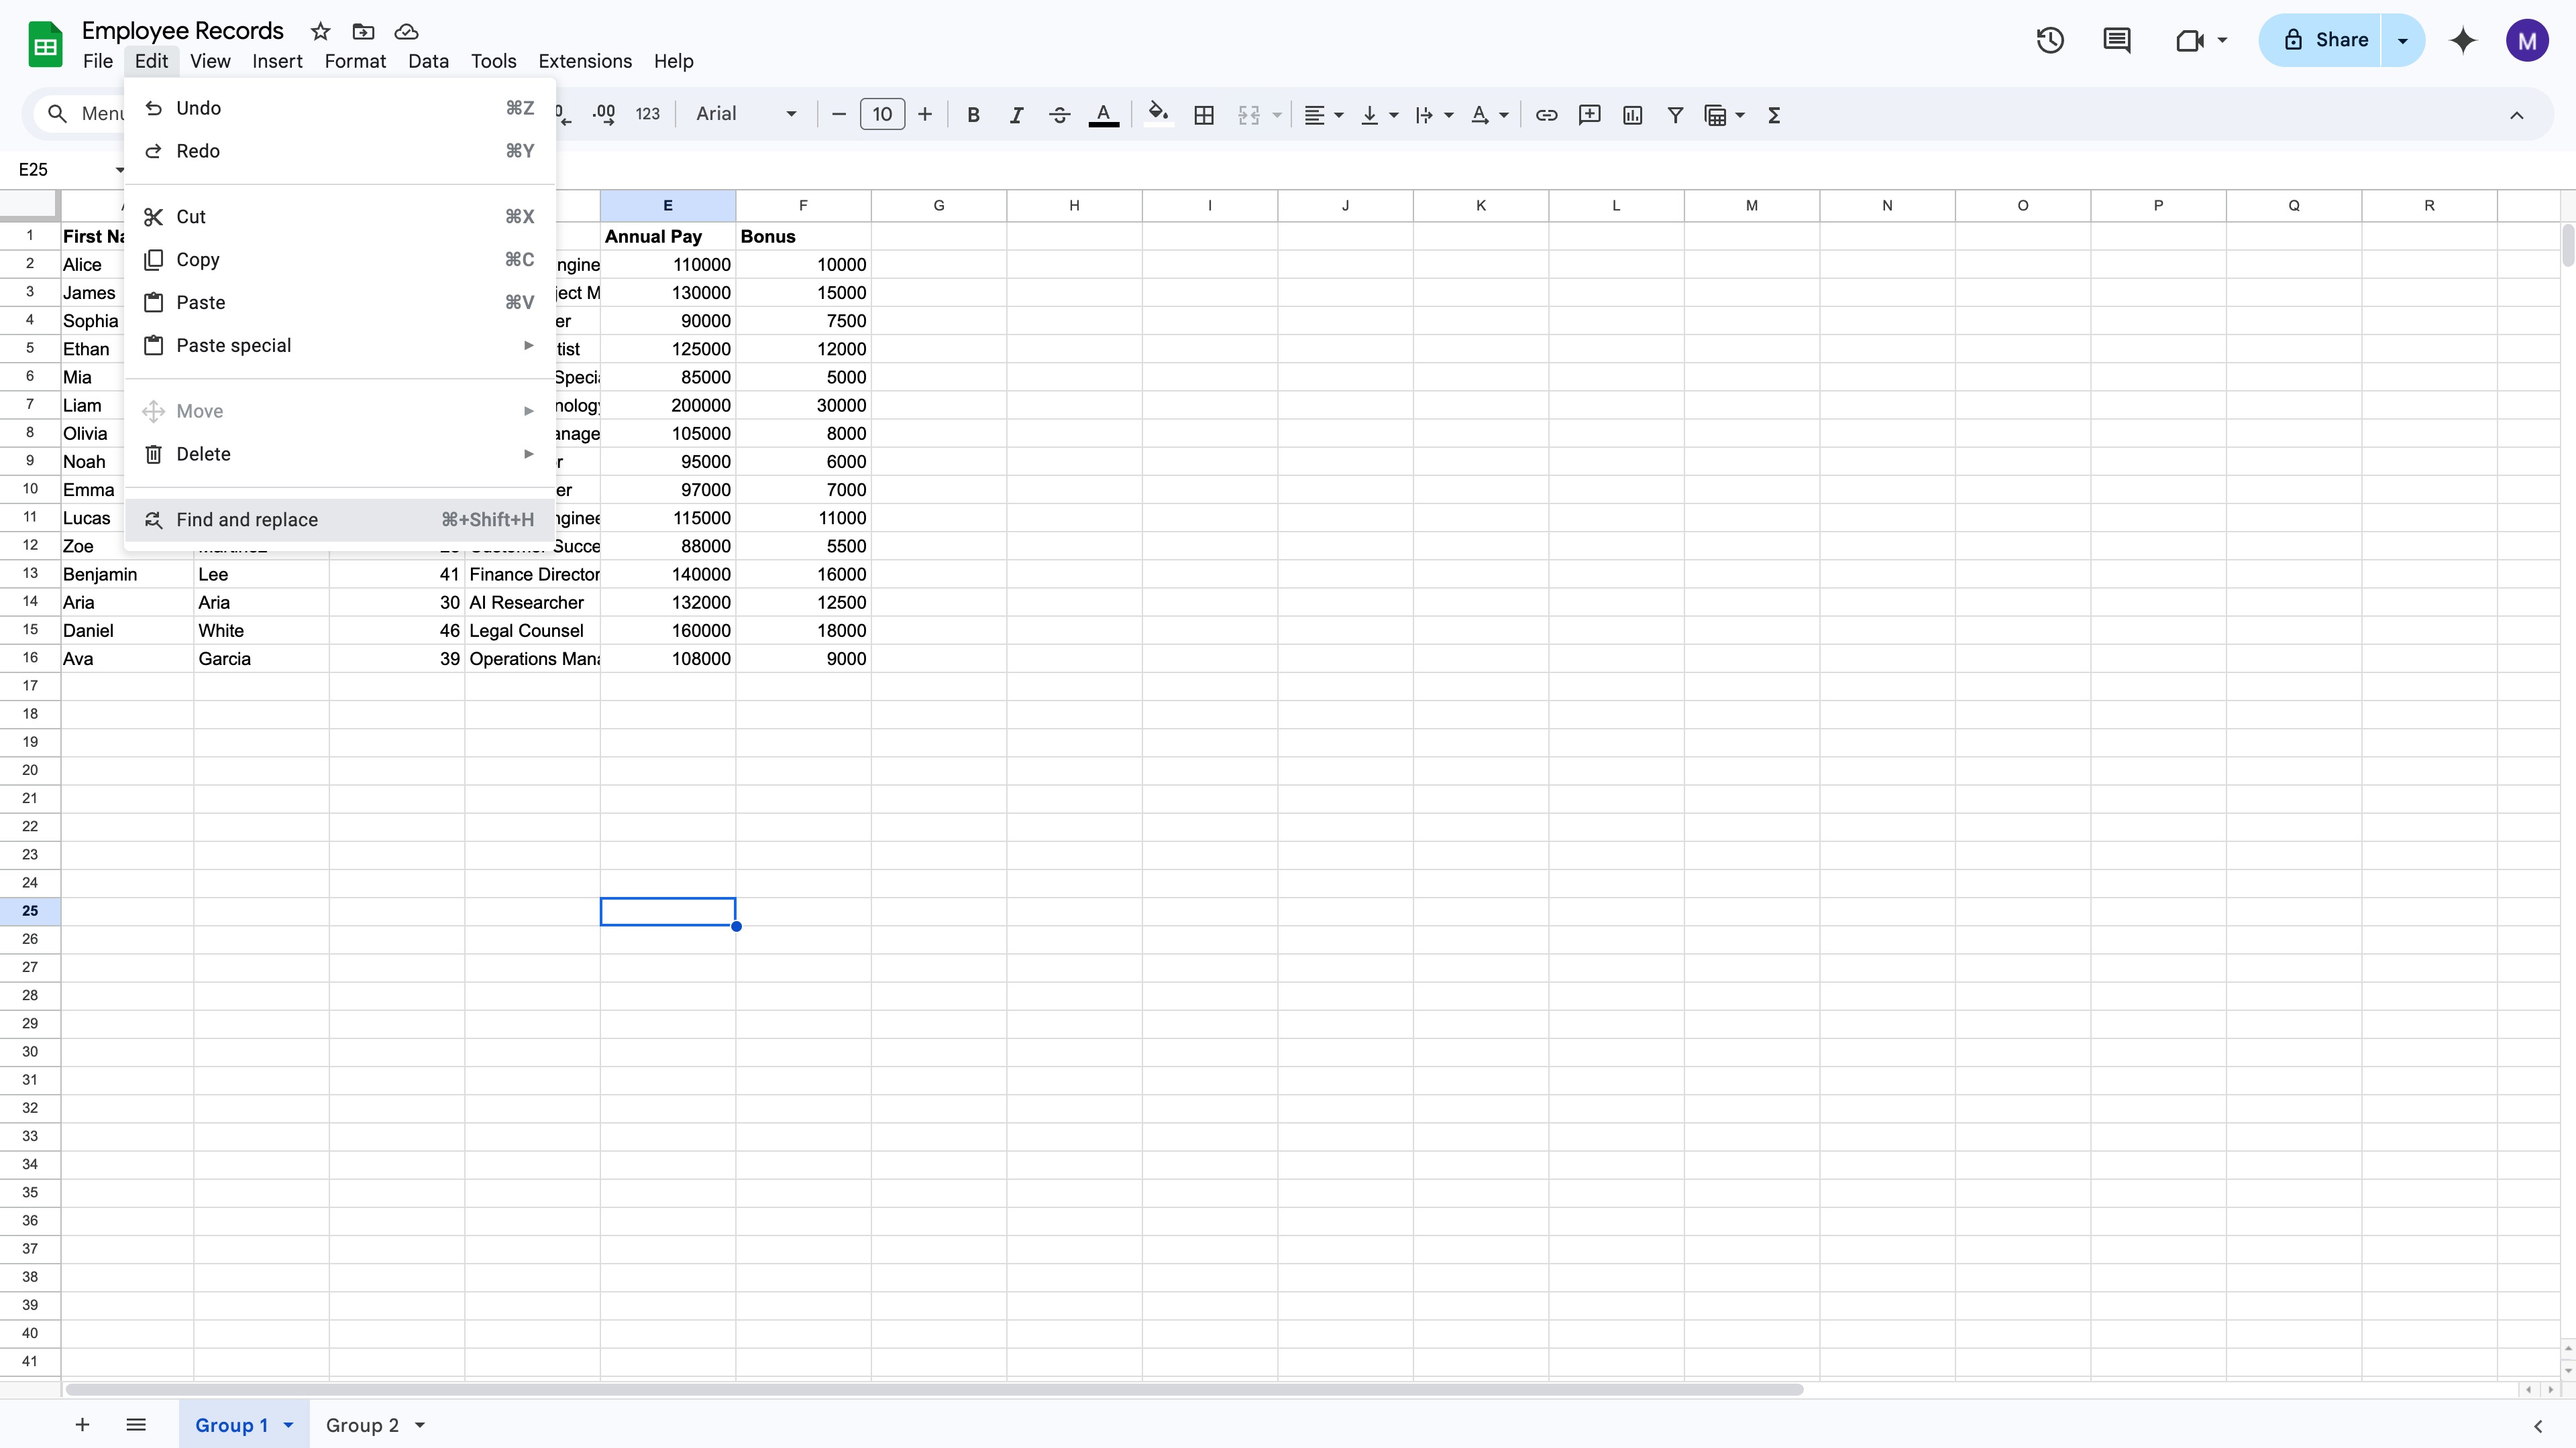Add a new sheet with plus button

tap(82, 1425)
